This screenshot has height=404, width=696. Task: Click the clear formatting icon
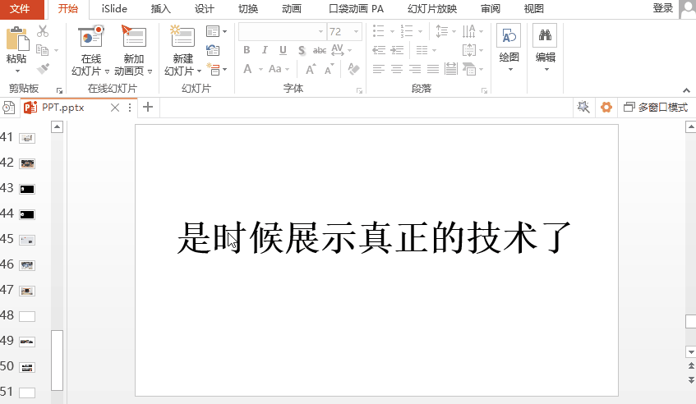(x=353, y=69)
